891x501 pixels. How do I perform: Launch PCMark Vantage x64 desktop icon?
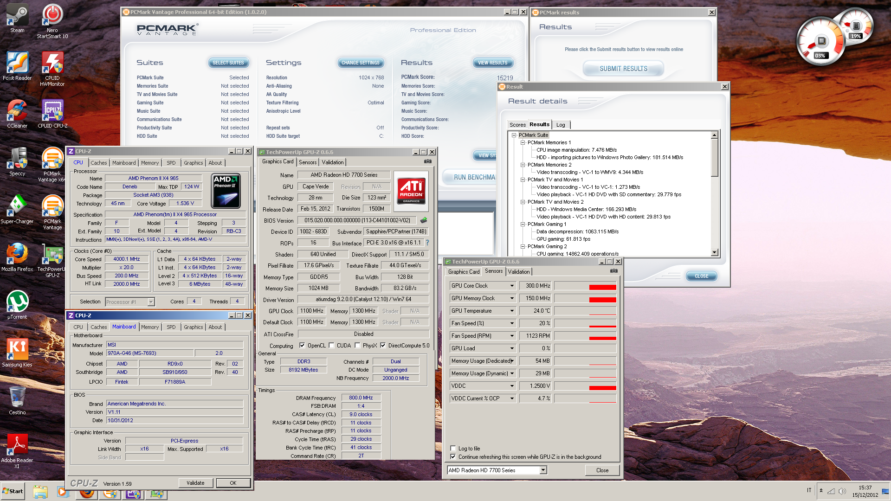pyautogui.click(x=52, y=165)
